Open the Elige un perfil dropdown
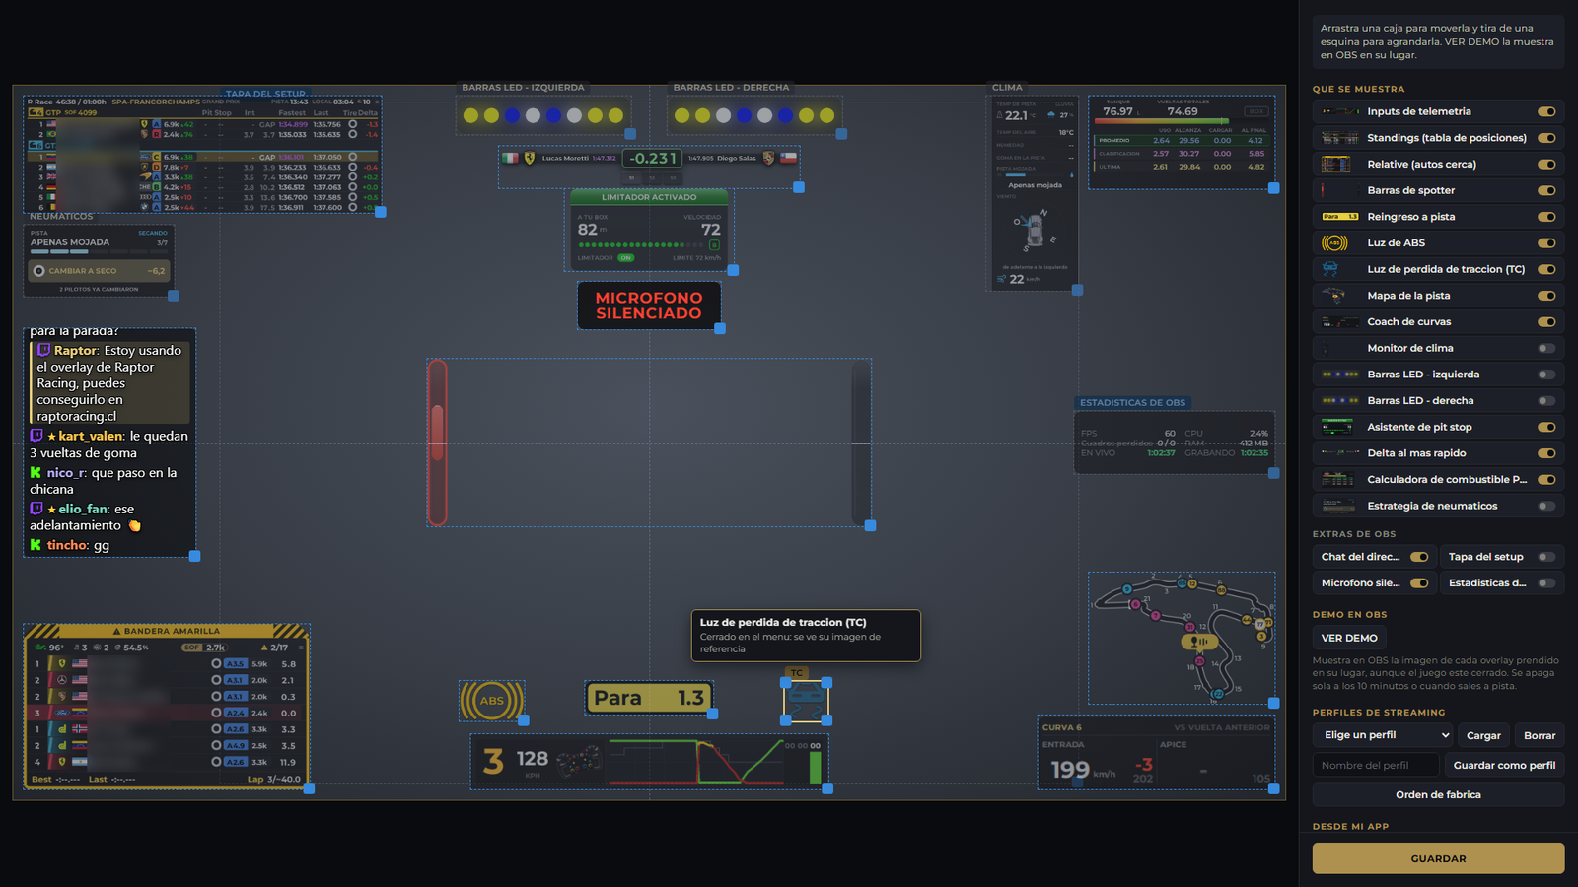 (1383, 735)
